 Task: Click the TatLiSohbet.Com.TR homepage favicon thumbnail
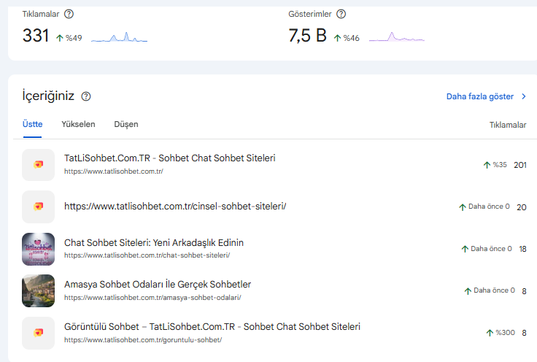click(39, 165)
